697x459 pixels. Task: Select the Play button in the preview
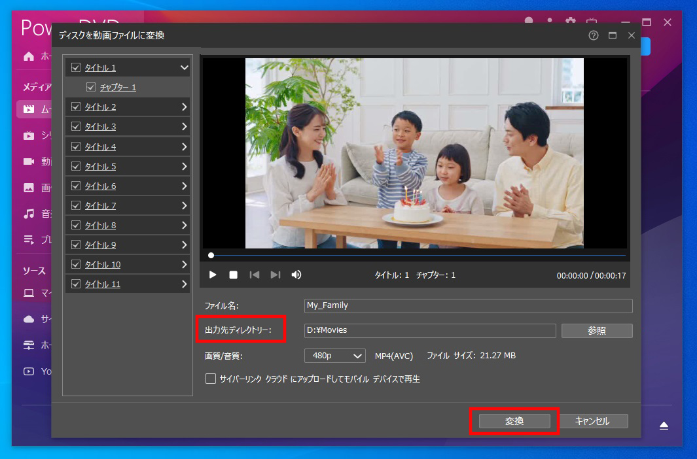click(x=212, y=275)
